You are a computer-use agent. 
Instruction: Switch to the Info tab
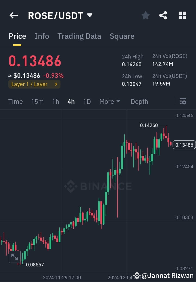click(x=42, y=36)
